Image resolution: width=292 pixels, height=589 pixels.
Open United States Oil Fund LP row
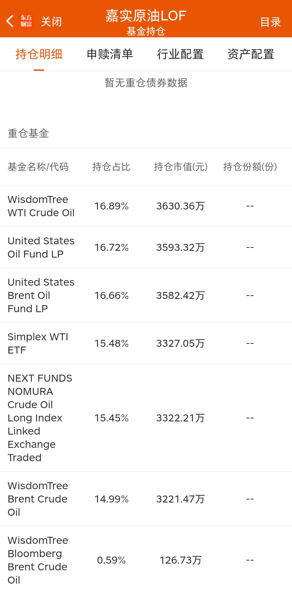(x=146, y=248)
